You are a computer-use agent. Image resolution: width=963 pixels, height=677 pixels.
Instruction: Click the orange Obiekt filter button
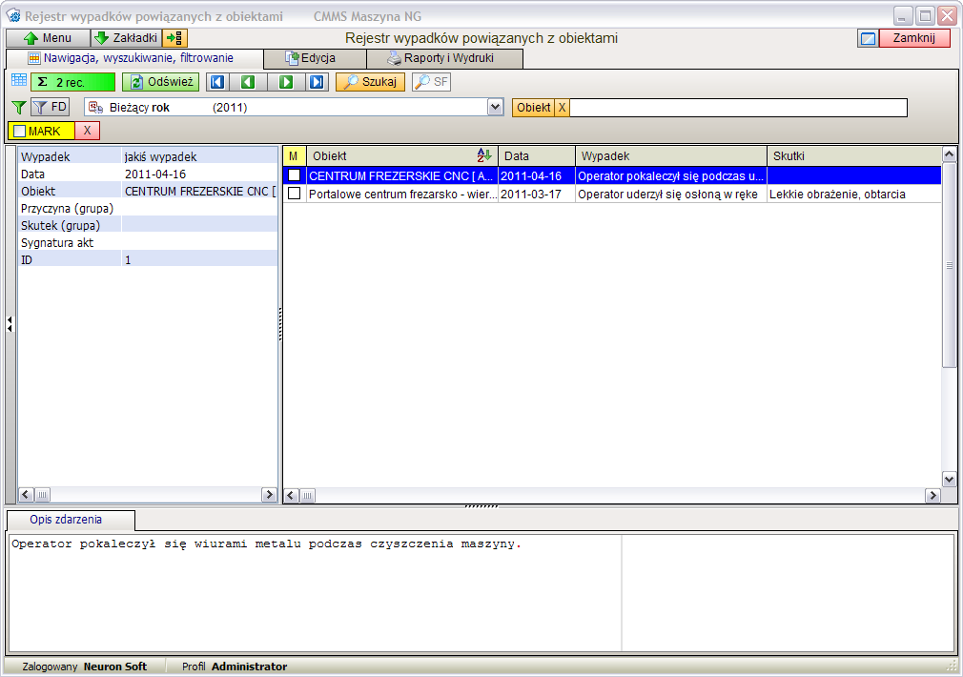(533, 108)
